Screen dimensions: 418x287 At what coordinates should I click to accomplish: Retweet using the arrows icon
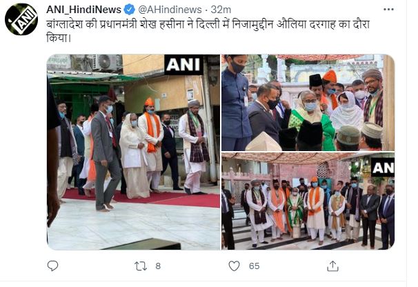coord(141,266)
